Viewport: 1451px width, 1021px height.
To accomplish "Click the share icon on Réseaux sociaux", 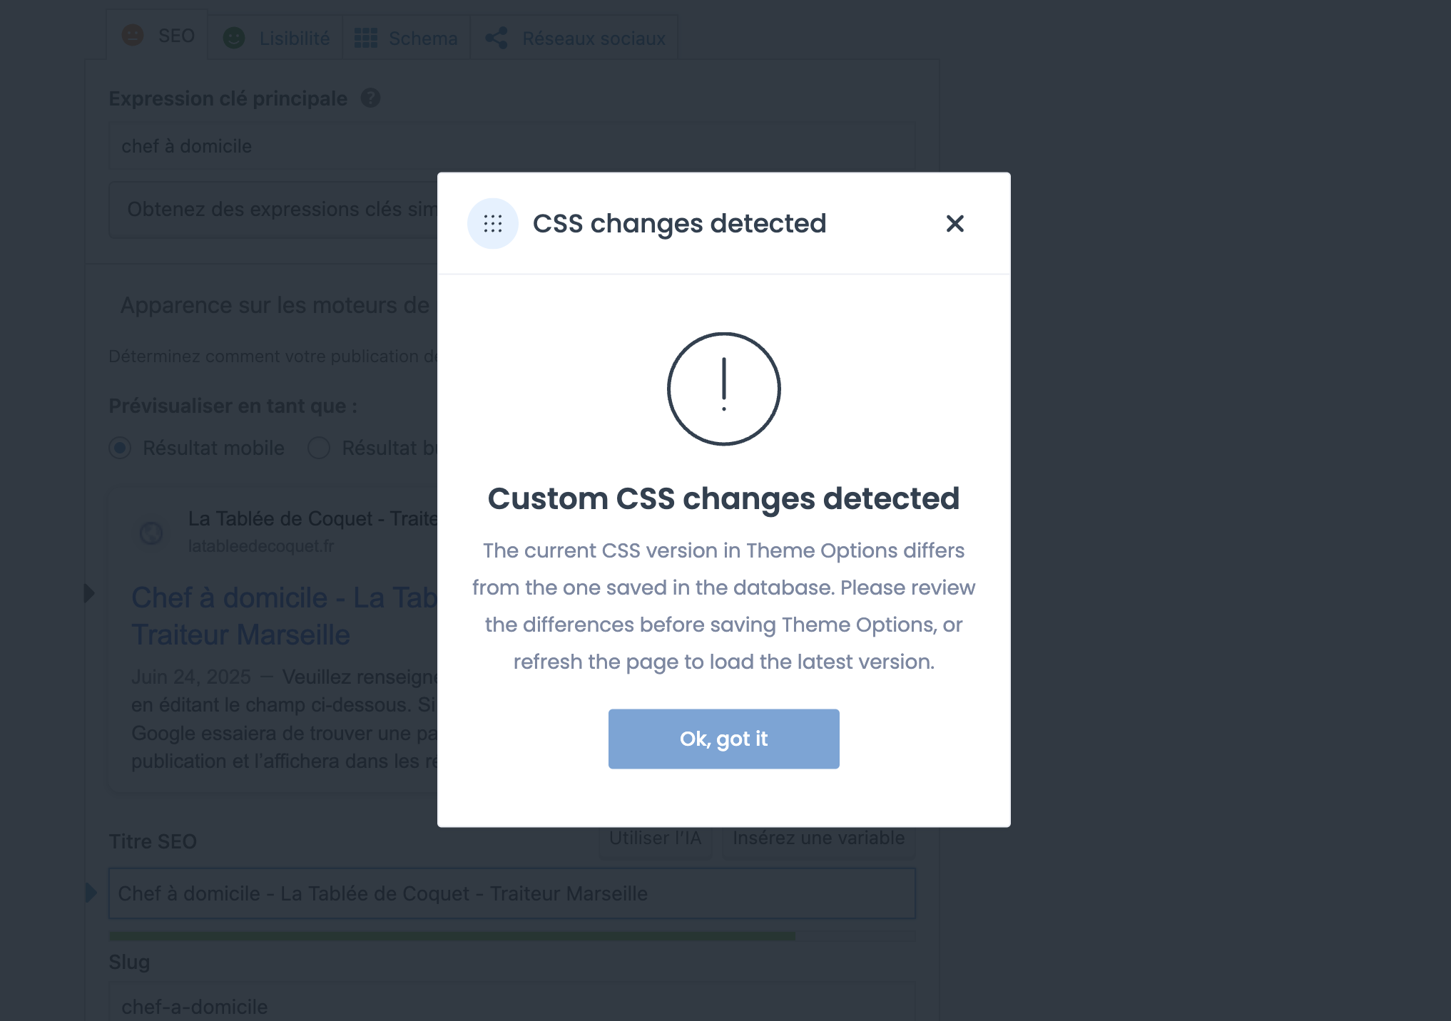I will click(496, 38).
